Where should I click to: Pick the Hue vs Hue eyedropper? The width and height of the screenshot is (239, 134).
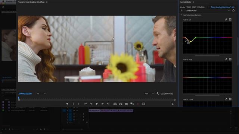[x=226, y=59]
